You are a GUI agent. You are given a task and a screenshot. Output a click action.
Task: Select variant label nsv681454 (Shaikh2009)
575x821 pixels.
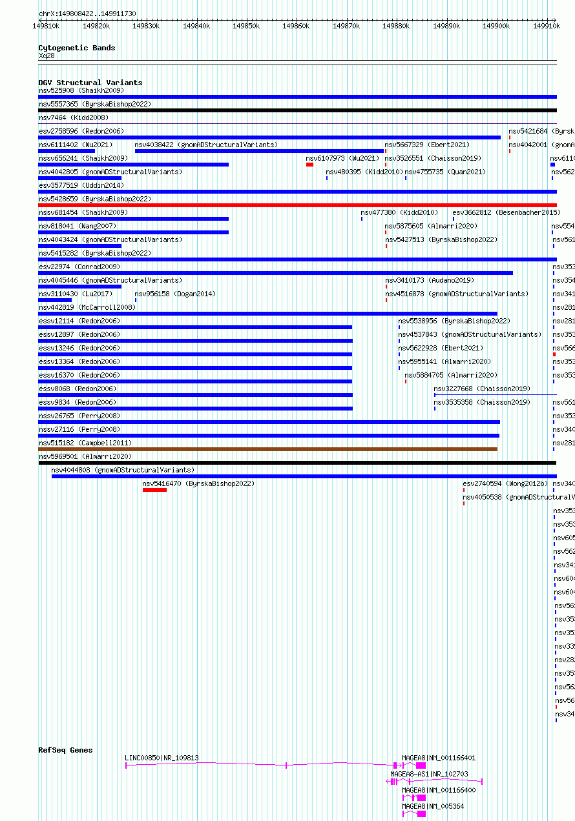[x=83, y=212]
